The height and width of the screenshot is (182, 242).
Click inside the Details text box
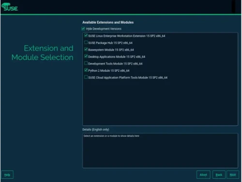tap(160, 150)
